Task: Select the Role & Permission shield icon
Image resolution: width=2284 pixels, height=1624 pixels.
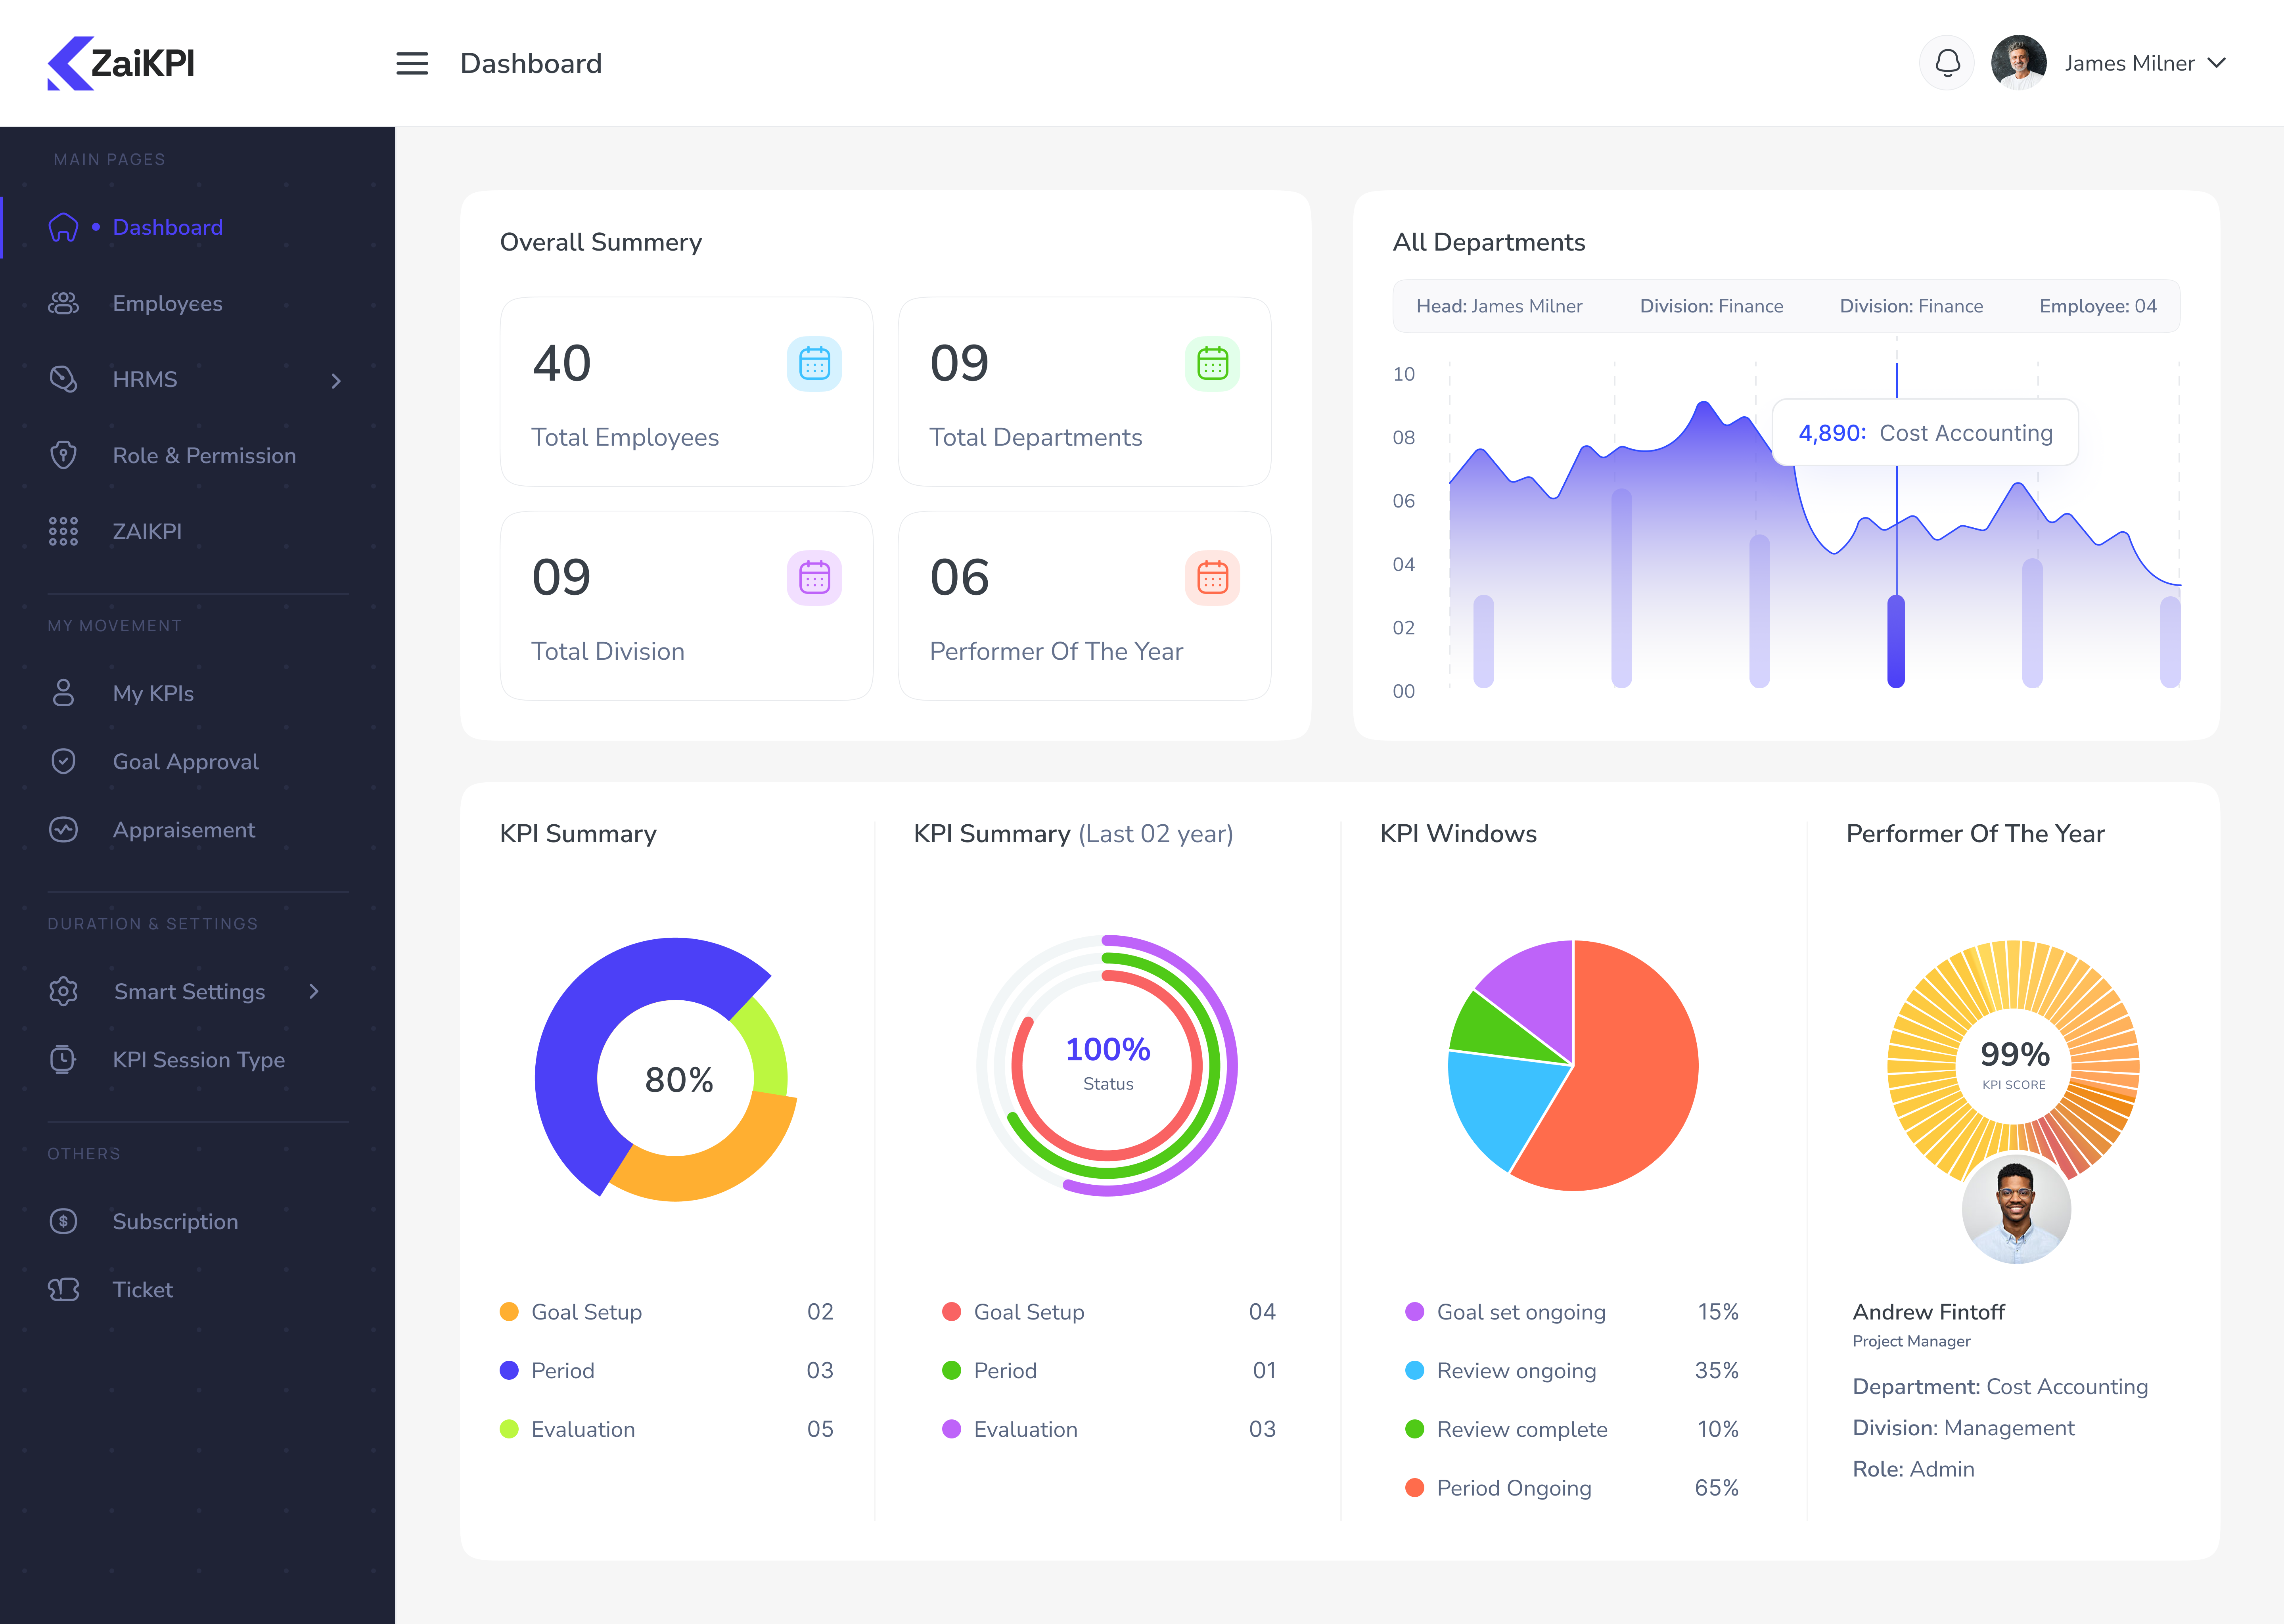Action: coord(63,455)
